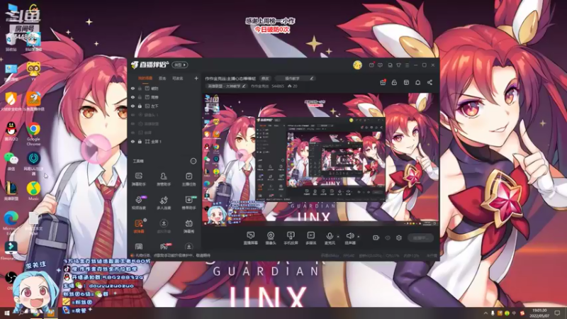Screen dimensions: 567x319
Task: Open the Windows Start menu
Action: [x=6, y=313]
